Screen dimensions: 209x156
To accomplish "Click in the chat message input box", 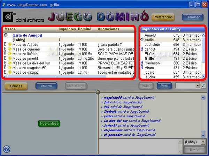I will coord(139,146).
